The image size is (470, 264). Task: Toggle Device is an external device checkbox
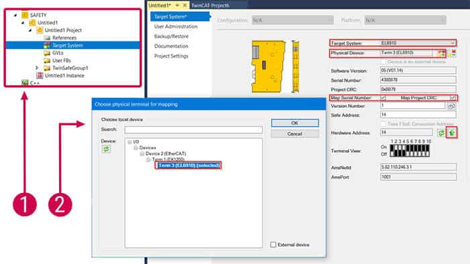[x=383, y=62]
